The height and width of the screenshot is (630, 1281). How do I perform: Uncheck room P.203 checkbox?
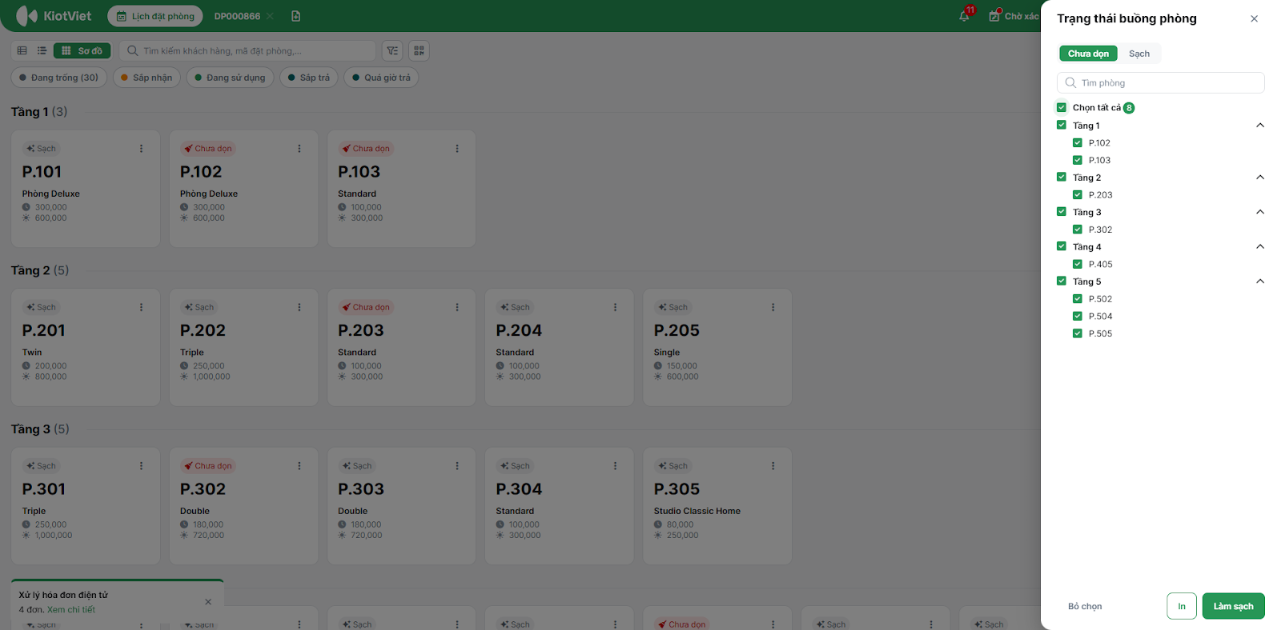pyautogui.click(x=1078, y=194)
